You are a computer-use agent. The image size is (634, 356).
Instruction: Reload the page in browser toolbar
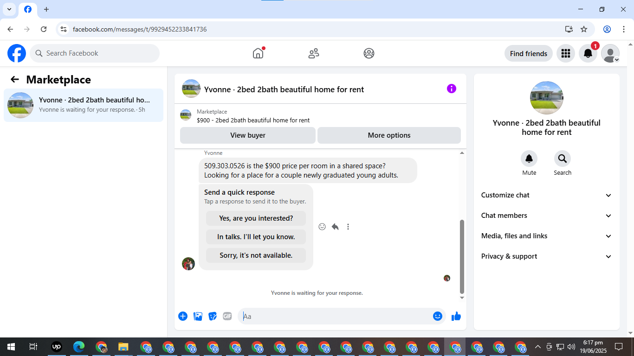[44, 29]
